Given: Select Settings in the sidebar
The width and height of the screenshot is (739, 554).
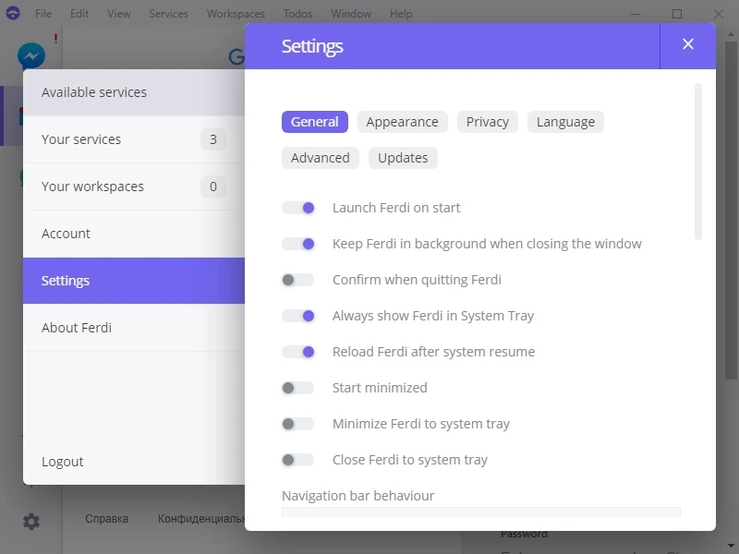Looking at the screenshot, I should [134, 281].
